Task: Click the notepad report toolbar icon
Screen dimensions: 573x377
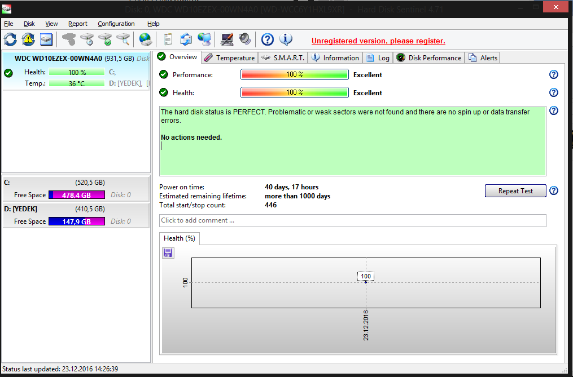Action: tap(168, 39)
